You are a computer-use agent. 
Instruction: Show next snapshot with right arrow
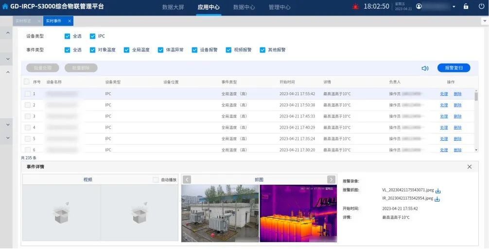tap(331, 180)
